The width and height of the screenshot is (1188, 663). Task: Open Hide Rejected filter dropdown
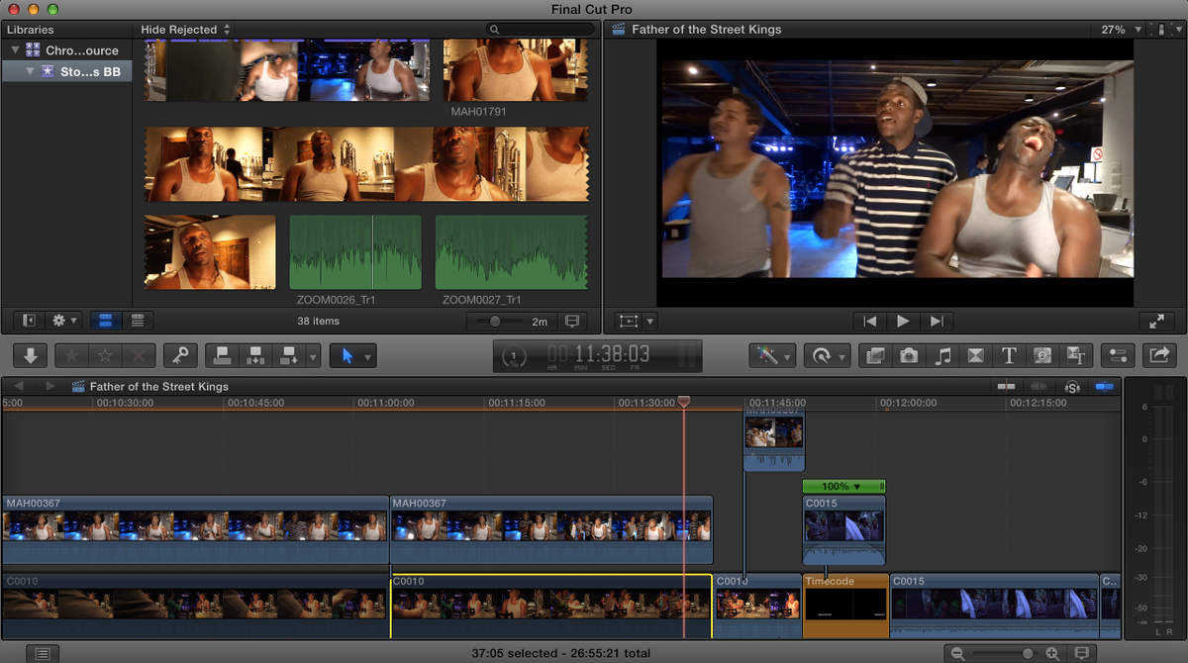pos(185,30)
